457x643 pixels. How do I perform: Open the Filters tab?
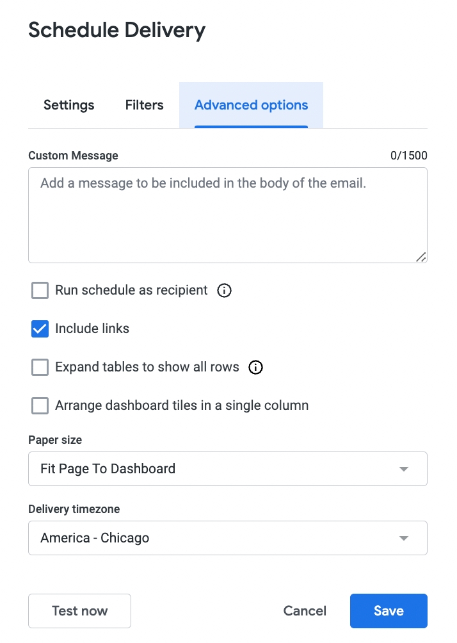pyautogui.click(x=145, y=106)
